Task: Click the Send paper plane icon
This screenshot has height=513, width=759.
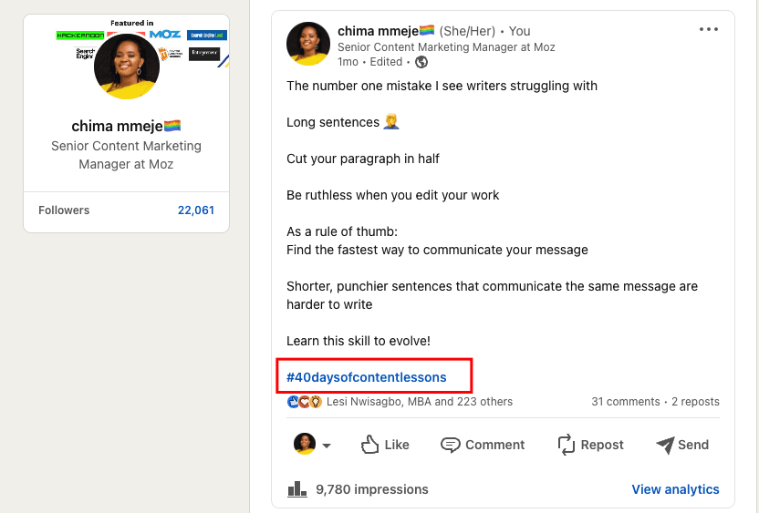Action: pyautogui.click(x=664, y=445)
